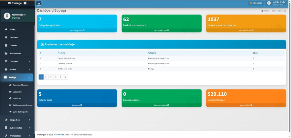The image size is (291, 138).
Task: Expand the Subcontratos menu
Action: tap(17, 128)
